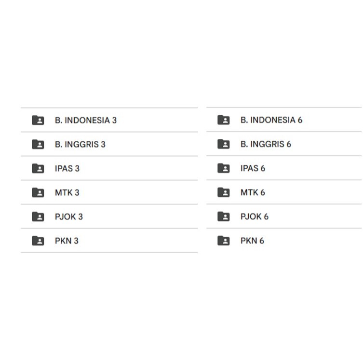Open the PKN 3 folder name
Image resolution: width=364 pixels, height=364 pixels.
(67, 241)
